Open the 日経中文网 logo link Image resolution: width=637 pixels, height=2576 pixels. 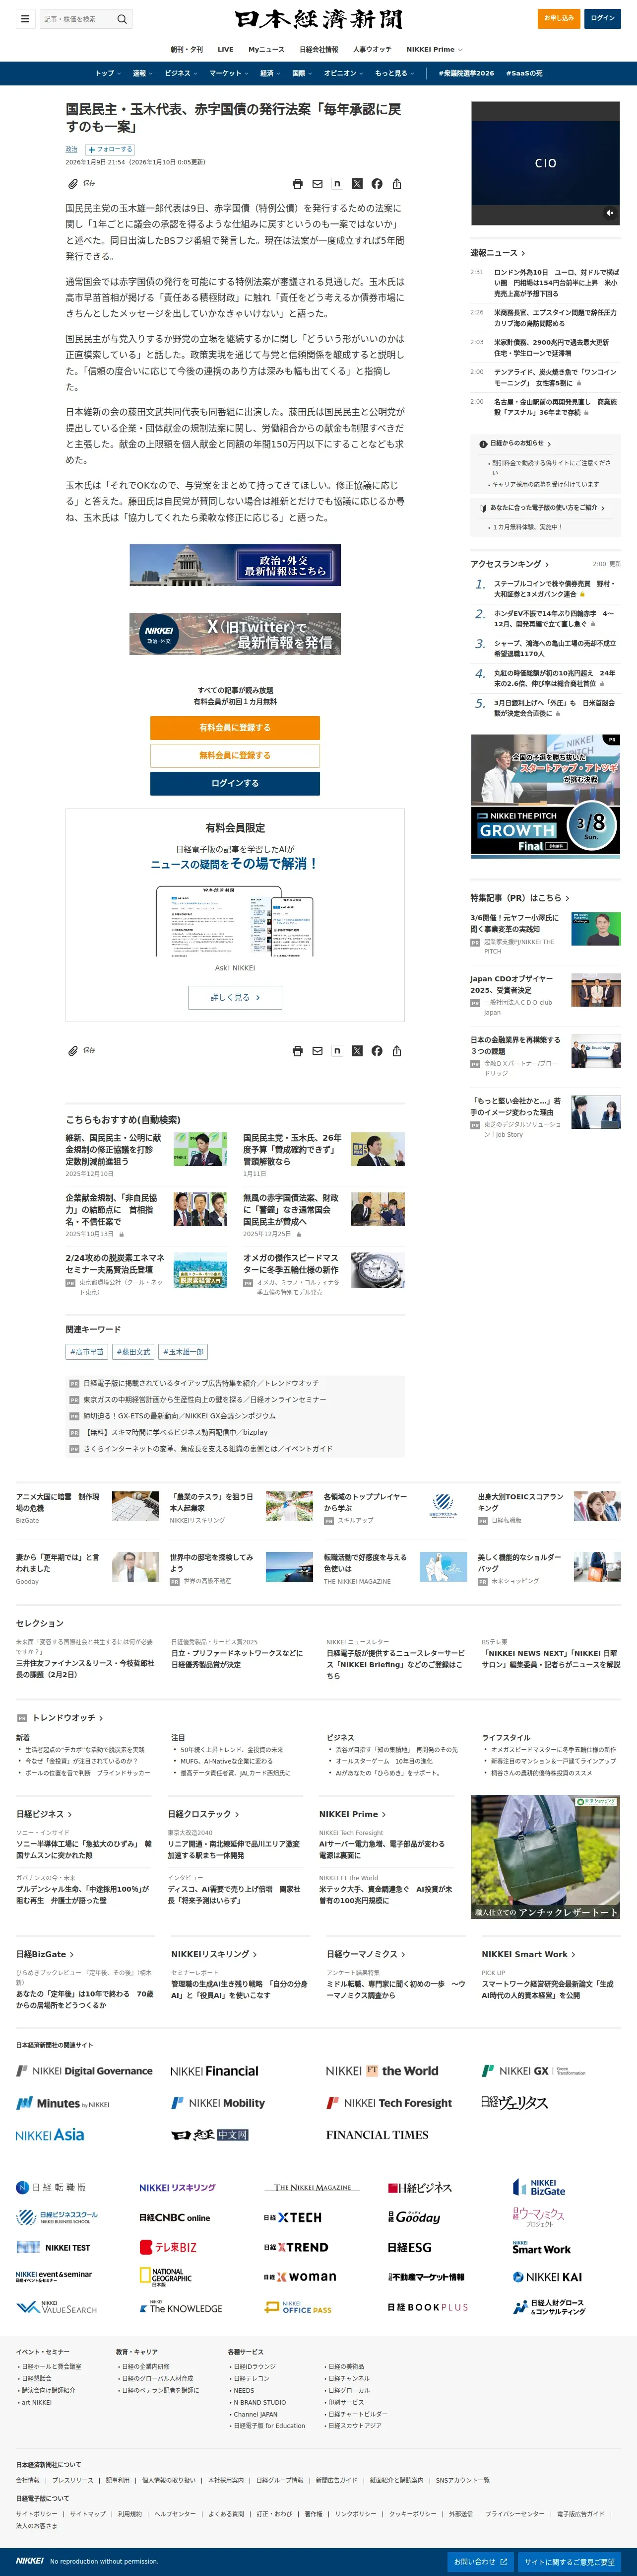coord(210,2135)
